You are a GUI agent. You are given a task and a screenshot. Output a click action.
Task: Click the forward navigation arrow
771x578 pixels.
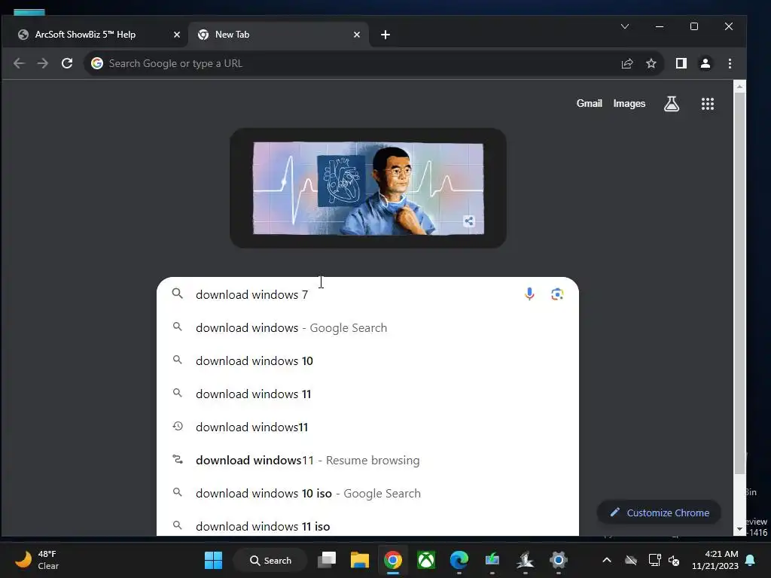43,63
